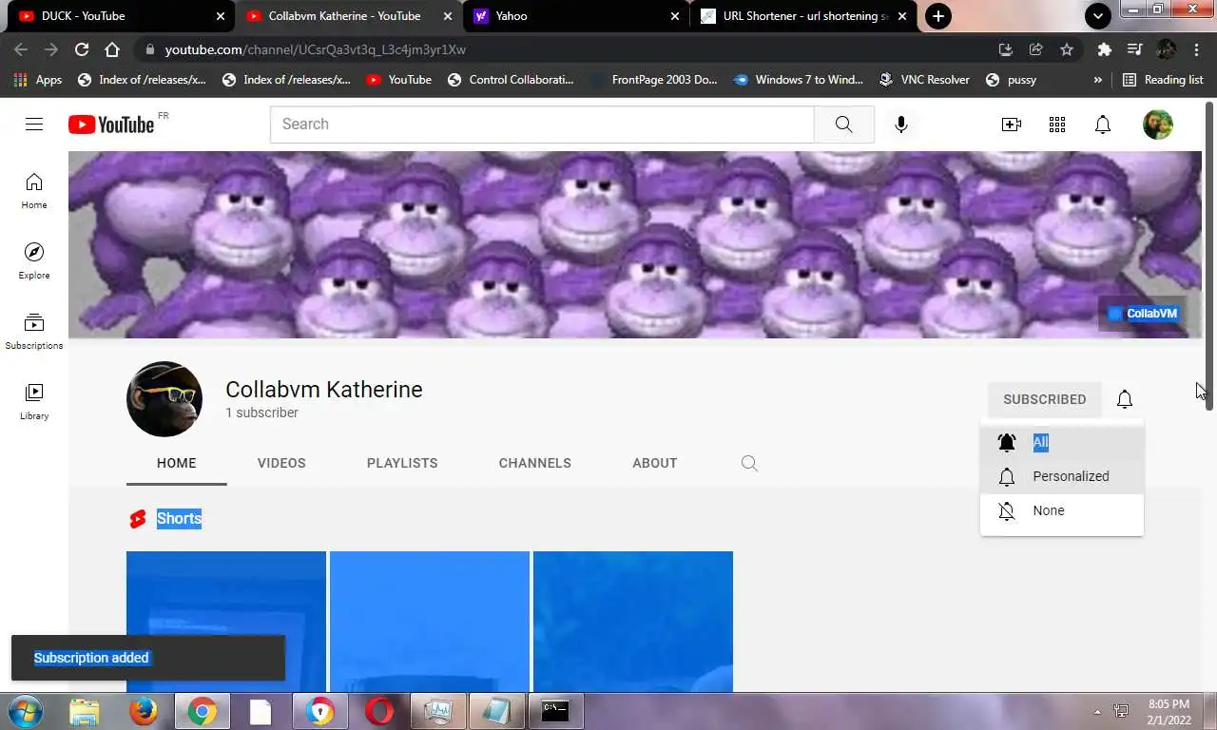Open Firefox from the taskbar
1217x730 pixels.
tap(144, 711)
